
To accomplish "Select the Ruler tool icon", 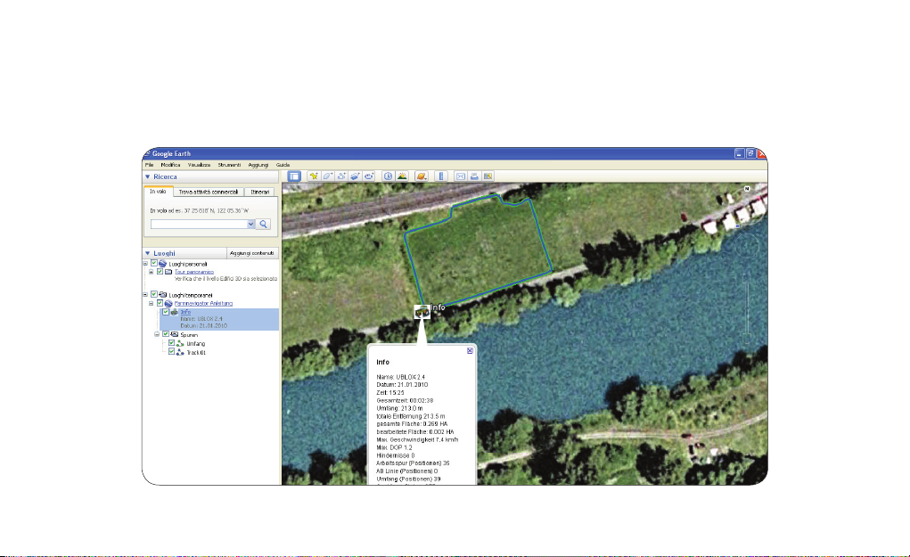I will pos(441,176).
